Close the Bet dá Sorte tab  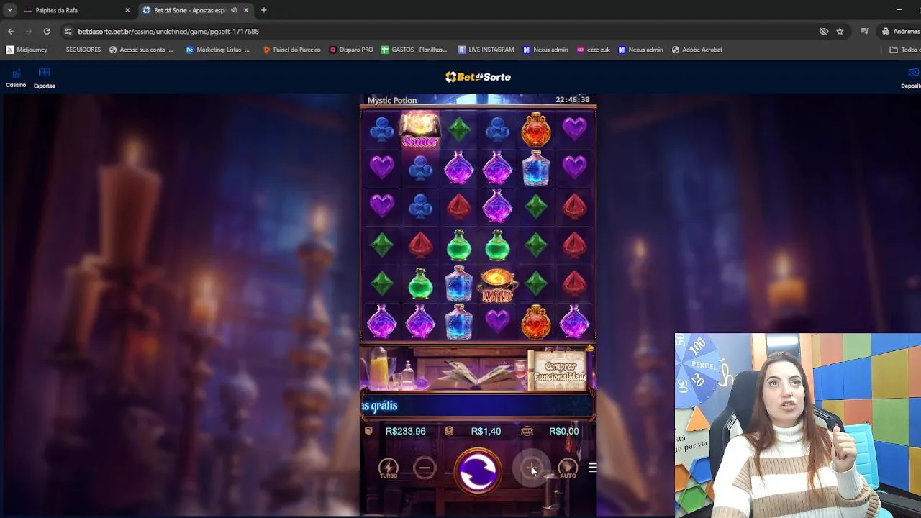246,10
